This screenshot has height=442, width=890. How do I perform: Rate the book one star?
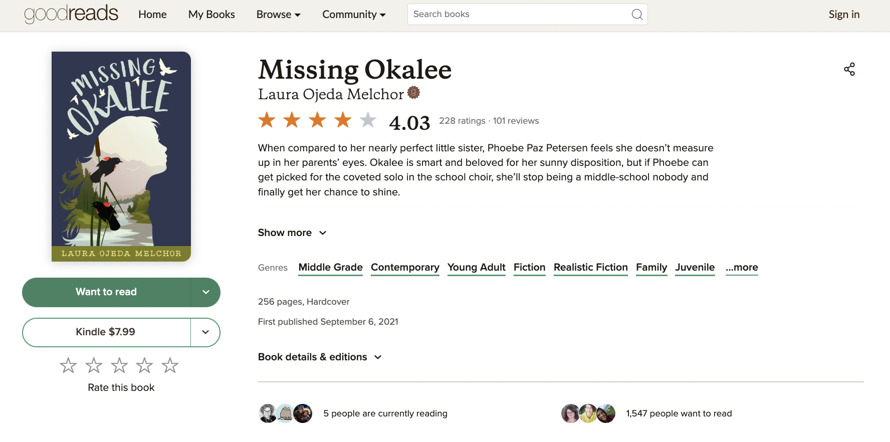68,366
